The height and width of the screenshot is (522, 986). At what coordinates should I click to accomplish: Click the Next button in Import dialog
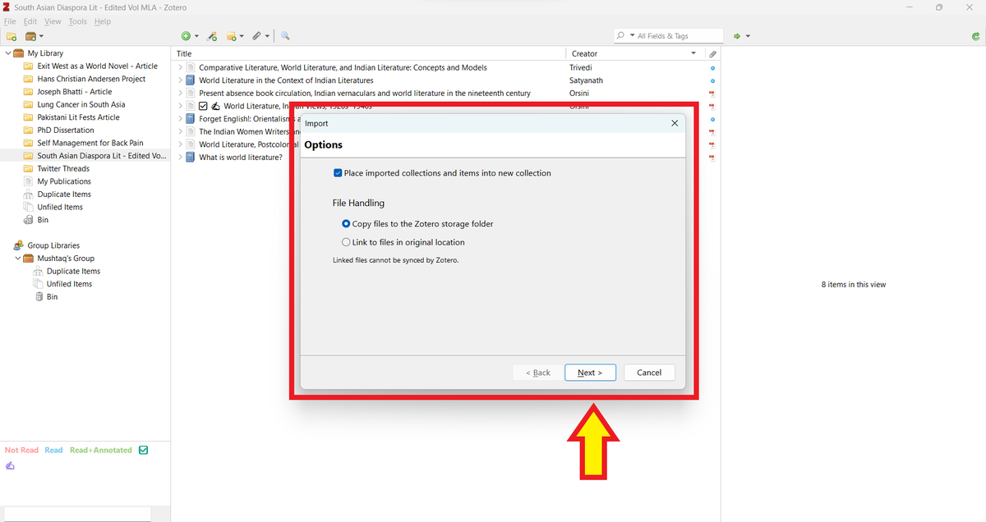pyautogui.click(x=590, y=373)
